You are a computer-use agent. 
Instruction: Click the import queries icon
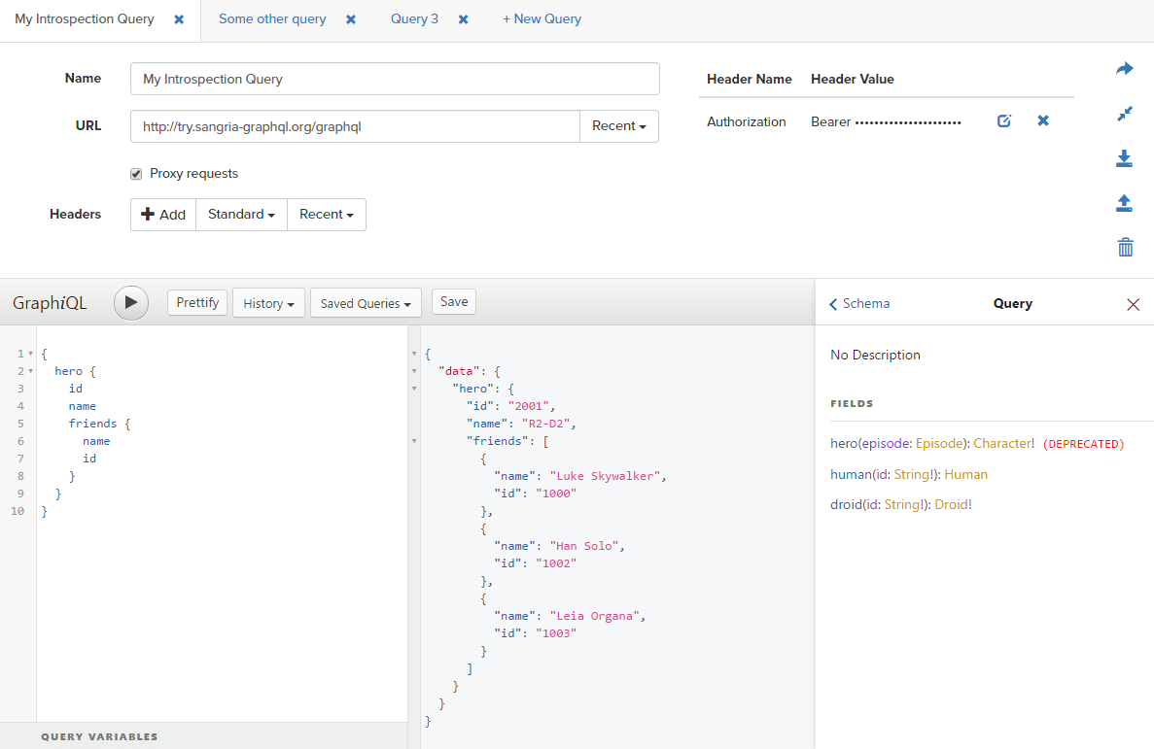click(1124, 203)
